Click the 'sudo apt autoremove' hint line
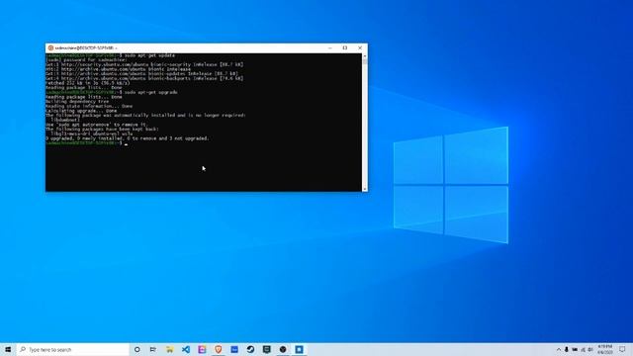The width and height of the screenshot is (633, 356). (97, 125)
